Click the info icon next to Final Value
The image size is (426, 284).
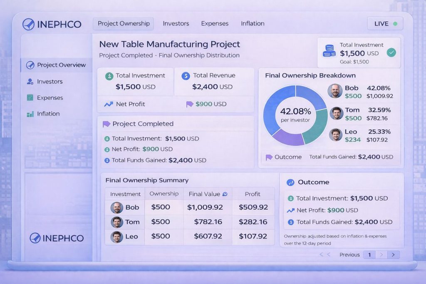pyautogui.click(x=225, y=194)
